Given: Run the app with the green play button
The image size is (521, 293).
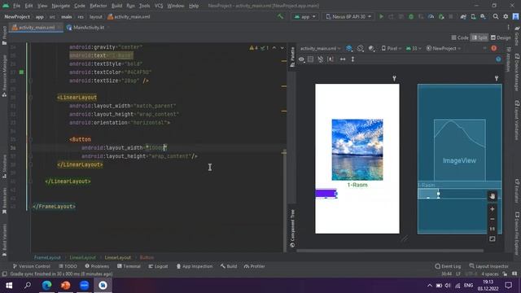Looking at the screenshot, I should pyautogui.click(x=382, y=16).
